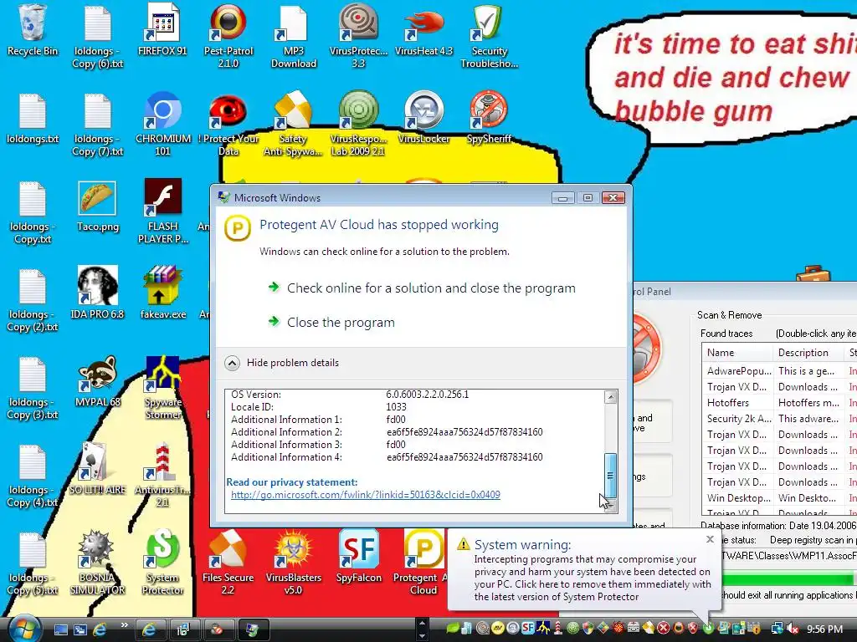This screenshot has height=642, width=857.
Task: Select the Safety Anti-Spywa... shortcut
Action: (x=294, y=124)
